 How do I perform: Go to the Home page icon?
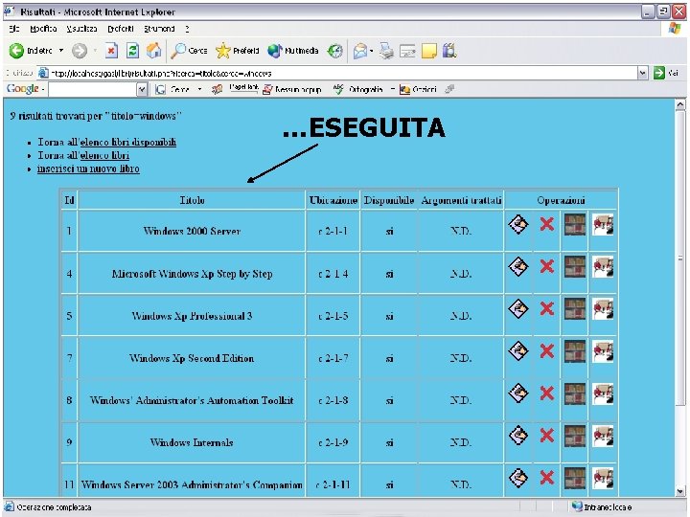pyautogui.click(x=154, y=51)
